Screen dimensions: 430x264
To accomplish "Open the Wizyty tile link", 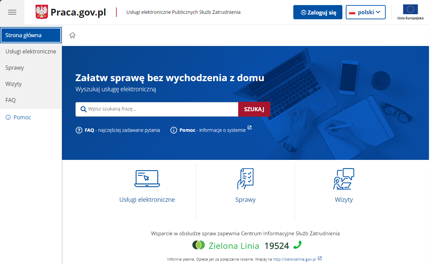I will point(344,200).
